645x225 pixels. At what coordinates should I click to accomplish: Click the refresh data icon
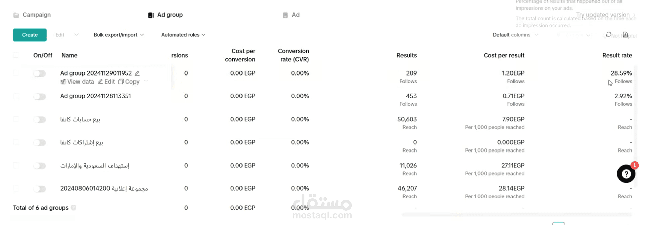(x=608, y=34)
